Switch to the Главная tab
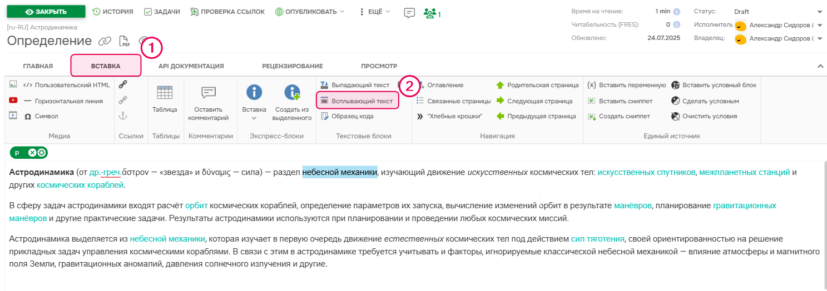 click(x=38, y=66)
